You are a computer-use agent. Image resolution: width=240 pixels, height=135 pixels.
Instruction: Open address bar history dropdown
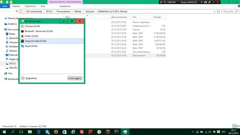(214, 12)
